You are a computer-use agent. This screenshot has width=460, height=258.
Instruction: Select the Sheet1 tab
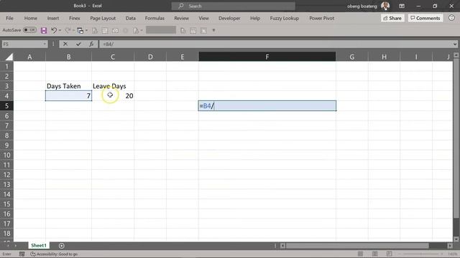pos(39,245)
